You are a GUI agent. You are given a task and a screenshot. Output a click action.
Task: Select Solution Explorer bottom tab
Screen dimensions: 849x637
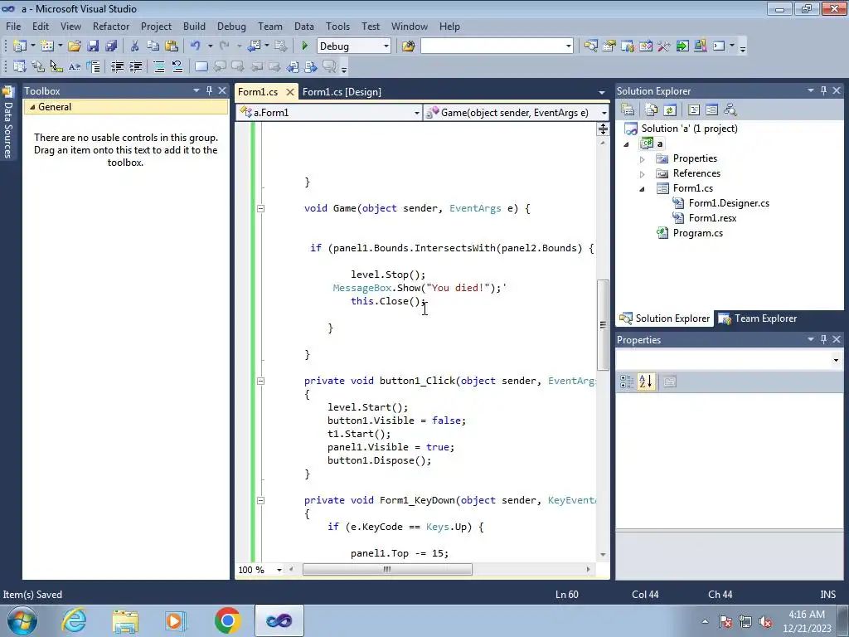(665, 318)
